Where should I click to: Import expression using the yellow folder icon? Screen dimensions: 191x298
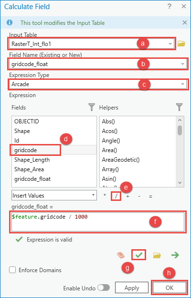pos(157,255)
